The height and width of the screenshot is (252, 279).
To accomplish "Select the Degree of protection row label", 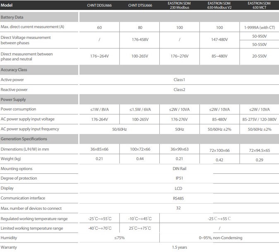I will [x=19, y=178].
